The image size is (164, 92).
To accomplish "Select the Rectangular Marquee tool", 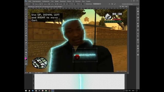I will coord(26,12).
